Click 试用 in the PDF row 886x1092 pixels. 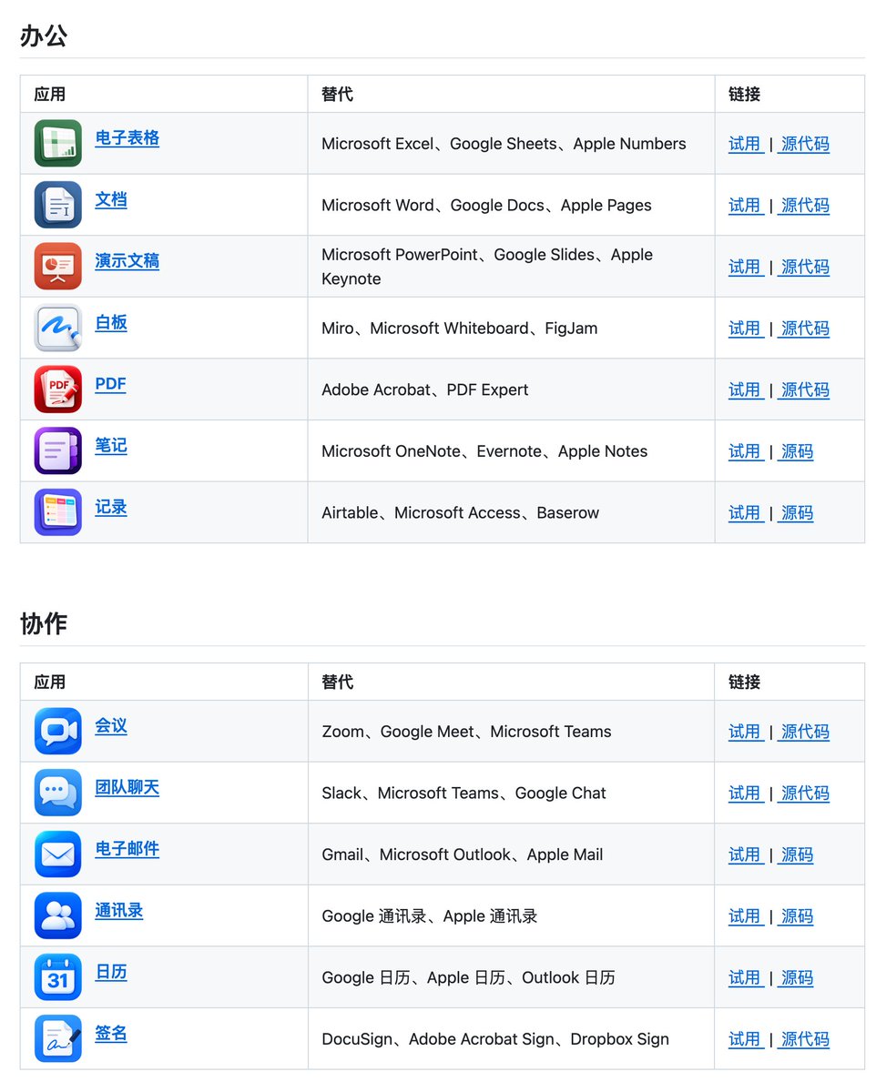pyautogui.click(x=745, y=389)
